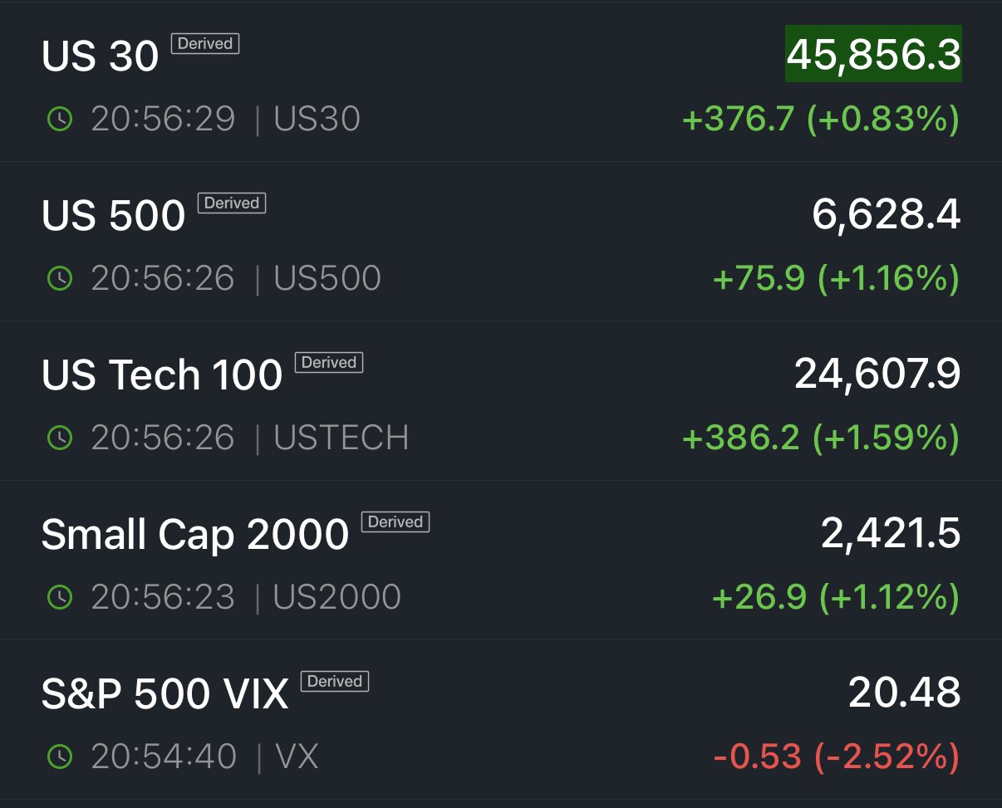The width and height of the screenshot is (1002, 808).
Task: Click the Derived badge next to US 30
Action: pyautogui.click(x=205, y=44)
